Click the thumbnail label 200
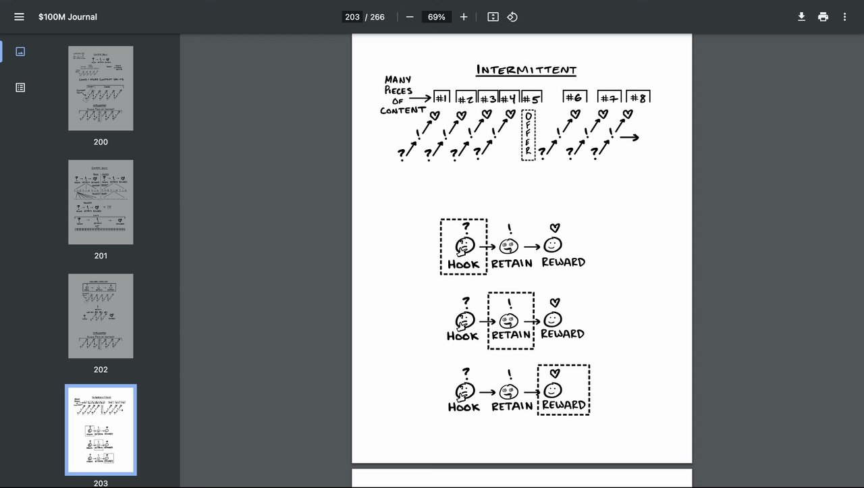Image resolution: width=864 pixels, height=488 pixels. point(101,142)
